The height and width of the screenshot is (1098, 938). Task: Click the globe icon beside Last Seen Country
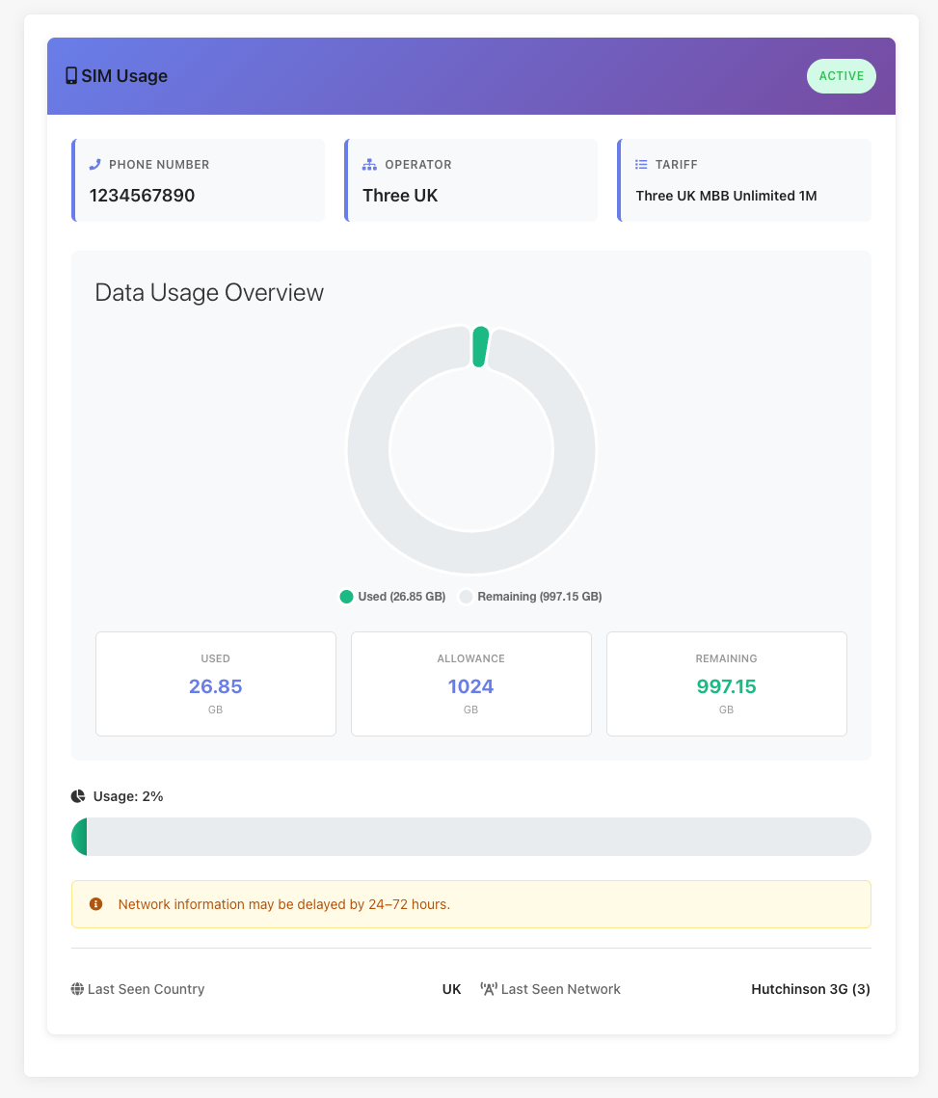point(77,989)
